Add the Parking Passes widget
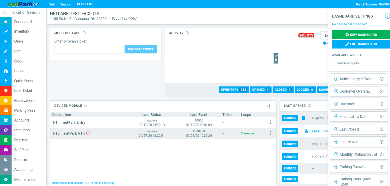390x186 pixels. (336, 167)
